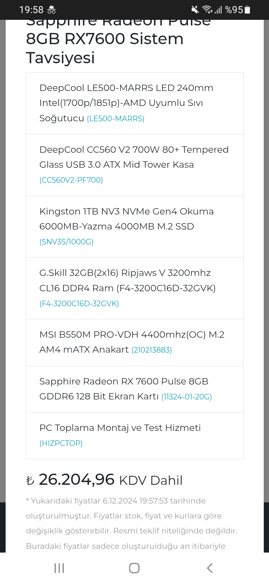The image size is (269, 584).
Task: Tap the HIZPCTOP service code link
Action: point(61,444)
